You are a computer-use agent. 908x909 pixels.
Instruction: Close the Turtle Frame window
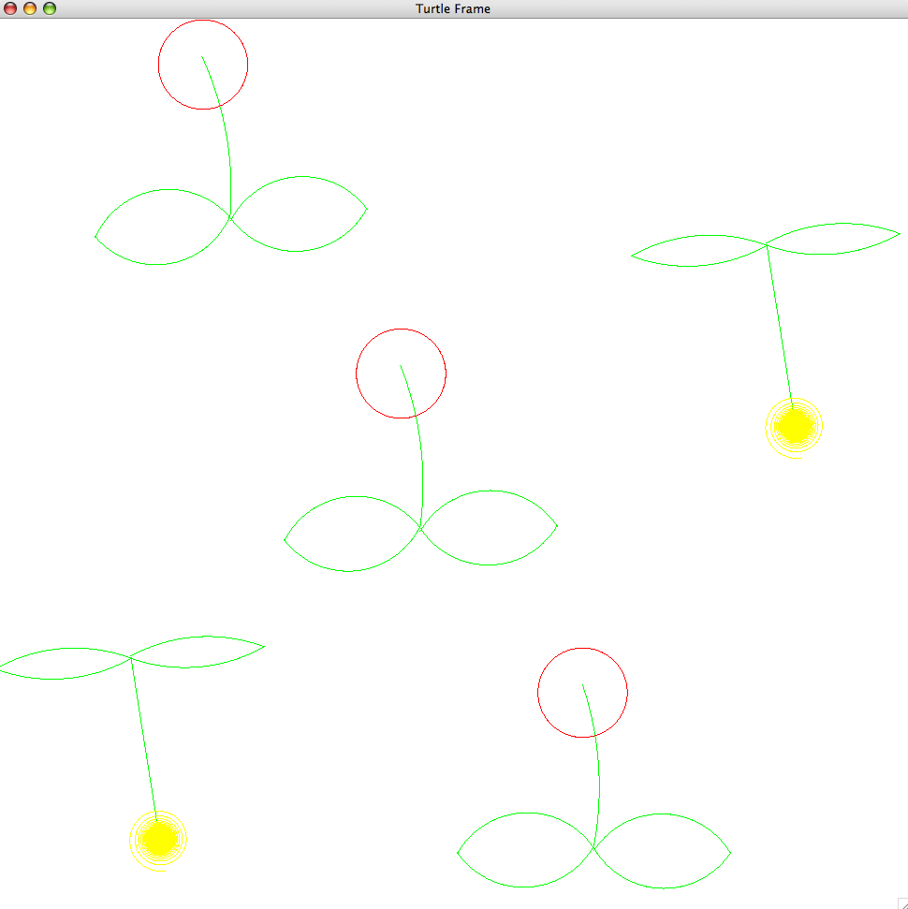[x=10, y=8]
